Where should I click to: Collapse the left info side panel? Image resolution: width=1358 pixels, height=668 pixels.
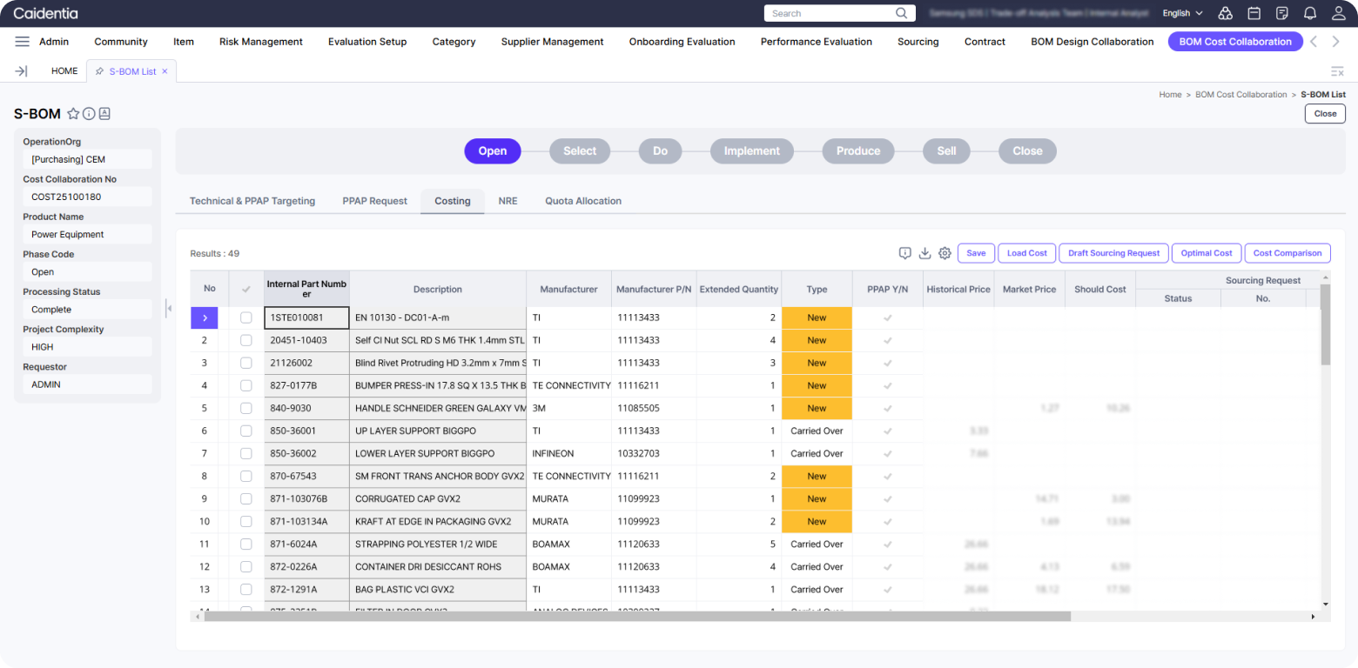point(169,309)
